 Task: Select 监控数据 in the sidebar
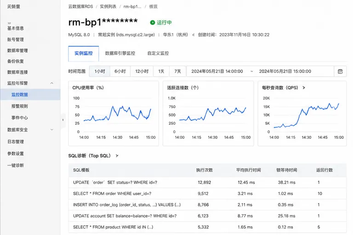coord(30,95)
